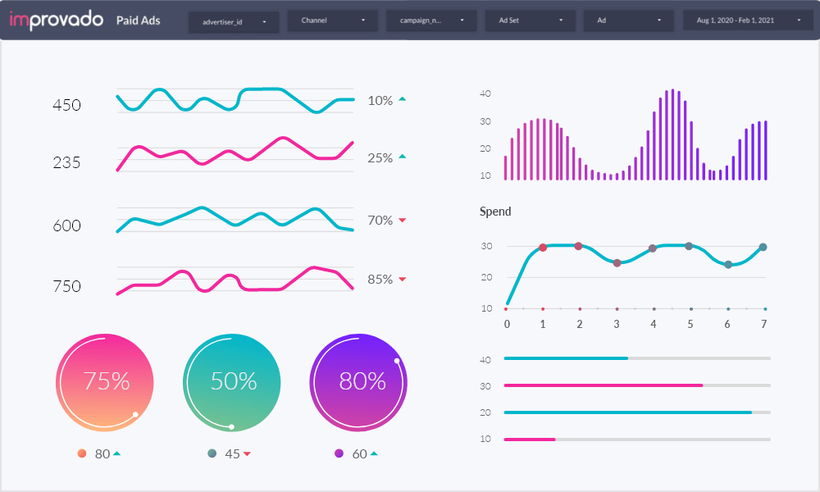The image size is (820, 492).
Task: Click the Paid Ads title
Action: (139, 20)
